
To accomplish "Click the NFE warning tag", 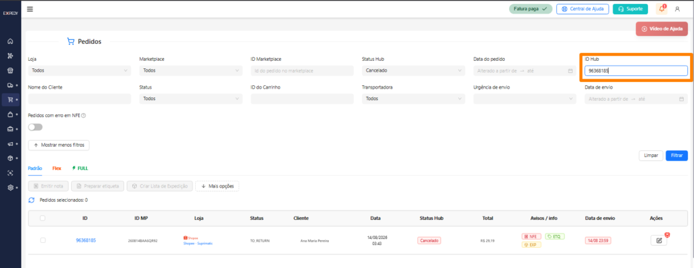I will tap(531, 237).
